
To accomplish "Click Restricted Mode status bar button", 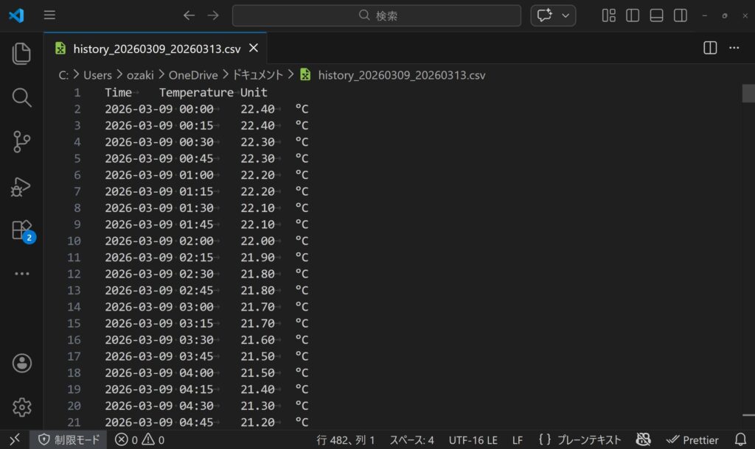I will click(69, 440).
